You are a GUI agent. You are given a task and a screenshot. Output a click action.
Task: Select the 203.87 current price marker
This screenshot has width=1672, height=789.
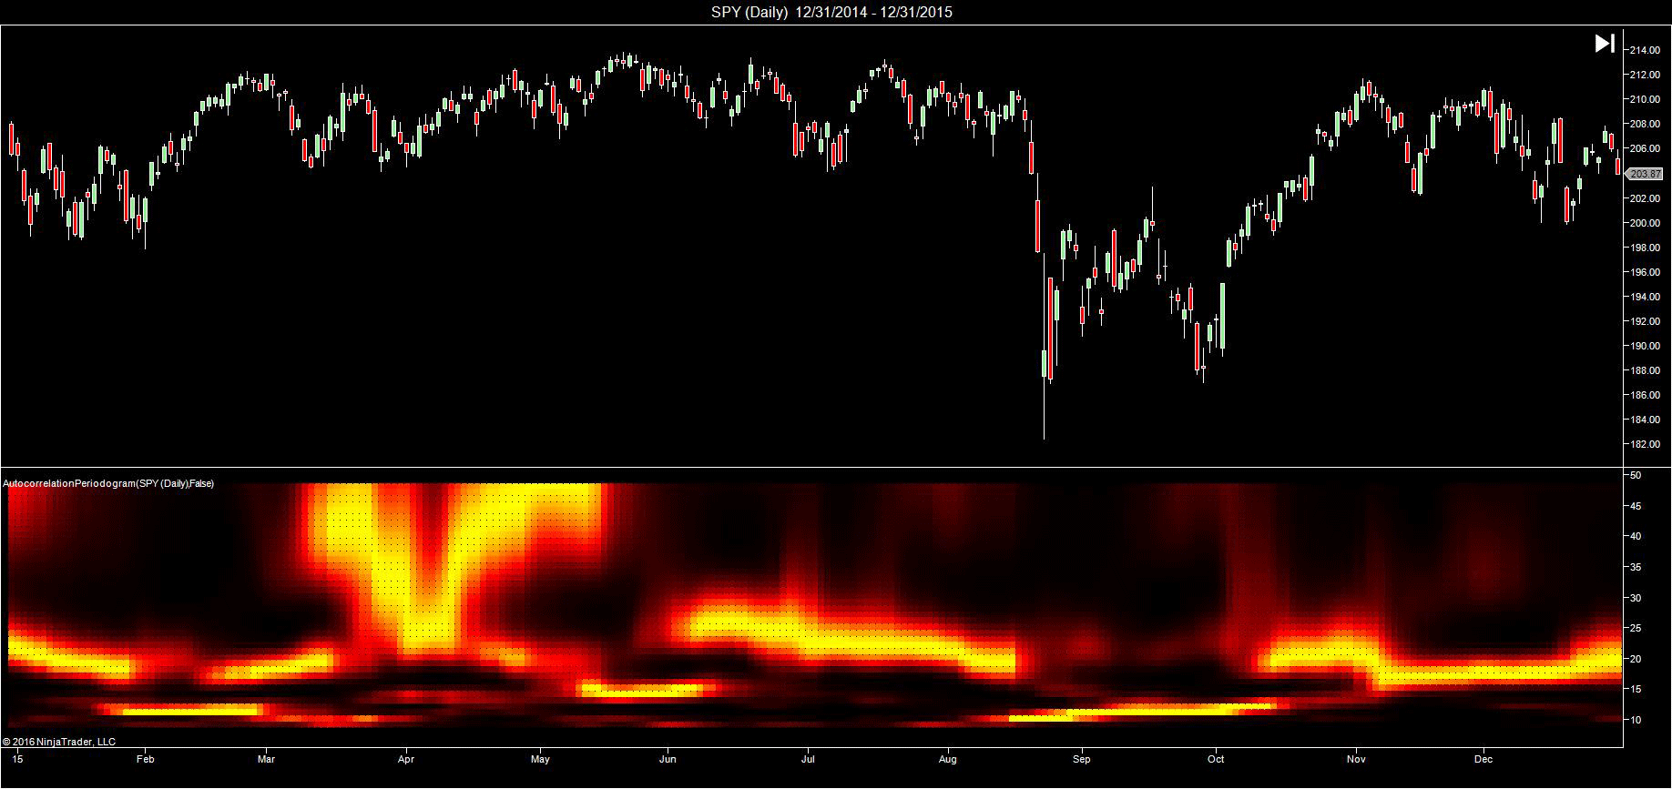(1645, 174)
